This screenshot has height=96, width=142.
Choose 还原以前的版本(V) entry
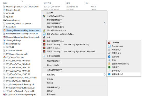coord(74,70)
